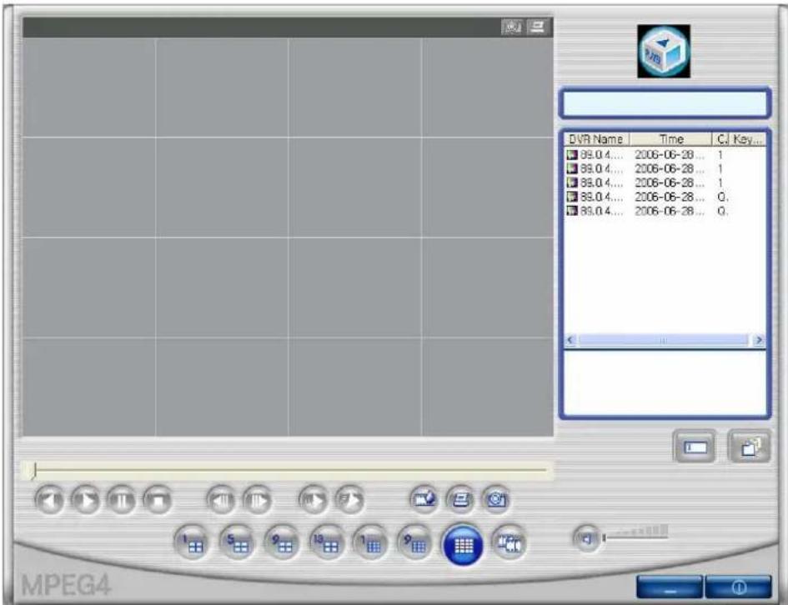788x605 pixels.
Task: Select the layout button labeled 5
Action: 237,543
